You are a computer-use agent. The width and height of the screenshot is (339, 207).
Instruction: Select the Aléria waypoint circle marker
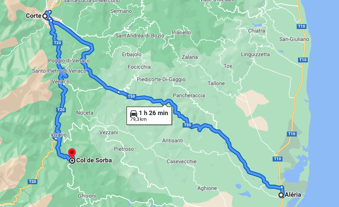point(281,195)
